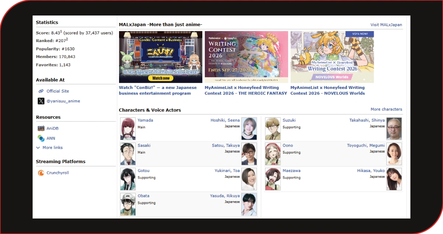The image size is (443, 234).
Task: Open the @yanisuu_anime link
Action: [63, 101]
